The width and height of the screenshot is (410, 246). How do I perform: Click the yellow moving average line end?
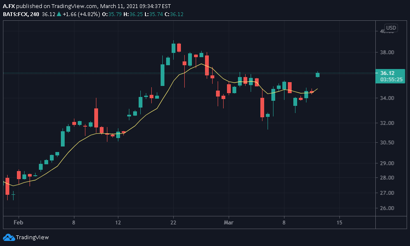click(317, 89)
